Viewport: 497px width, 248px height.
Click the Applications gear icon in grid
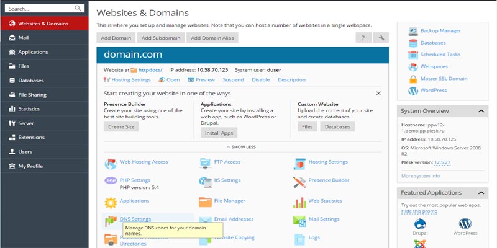point(111,203)
